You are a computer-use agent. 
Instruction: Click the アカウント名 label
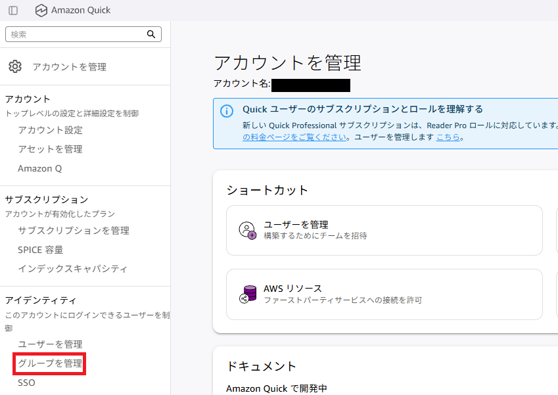tap(242, 83)
